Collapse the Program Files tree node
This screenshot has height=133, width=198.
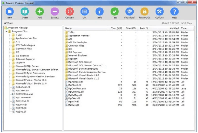6,31
